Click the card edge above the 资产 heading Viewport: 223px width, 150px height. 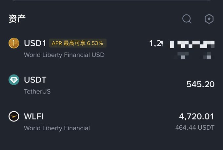pyautogui.click(x=111, y=1)
